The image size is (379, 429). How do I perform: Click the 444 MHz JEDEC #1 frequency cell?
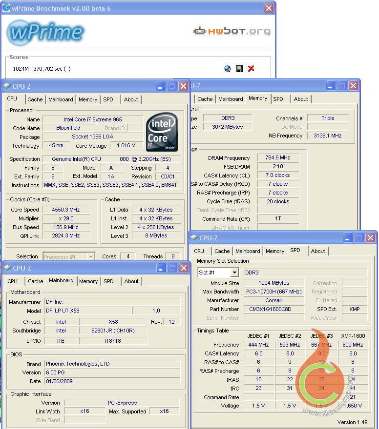tap(258, 345)
